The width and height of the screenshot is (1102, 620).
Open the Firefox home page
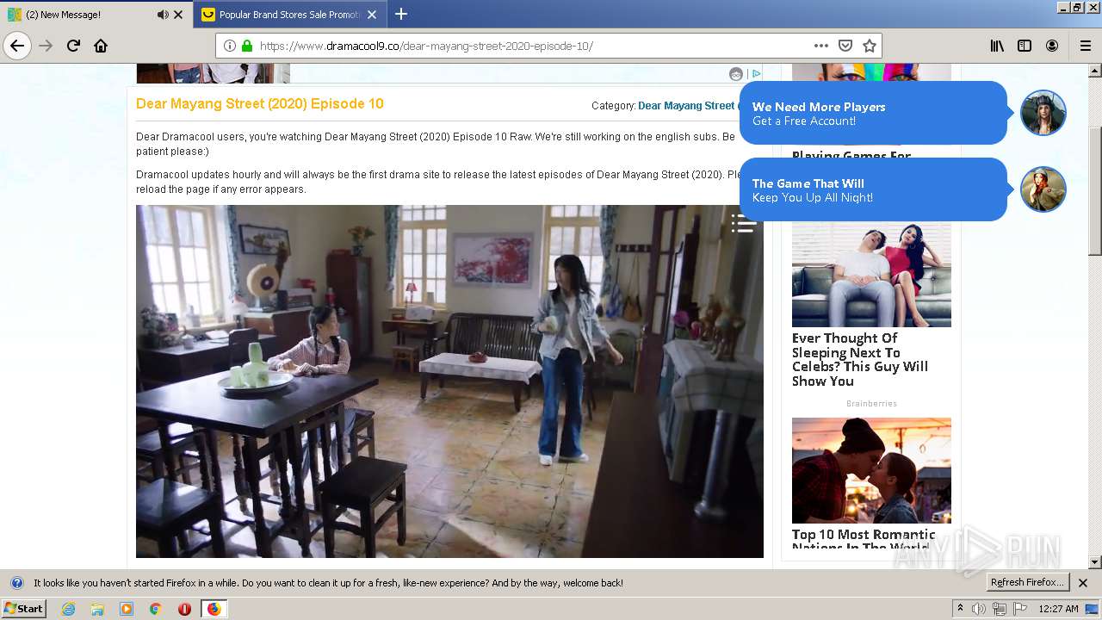(101, 46)
